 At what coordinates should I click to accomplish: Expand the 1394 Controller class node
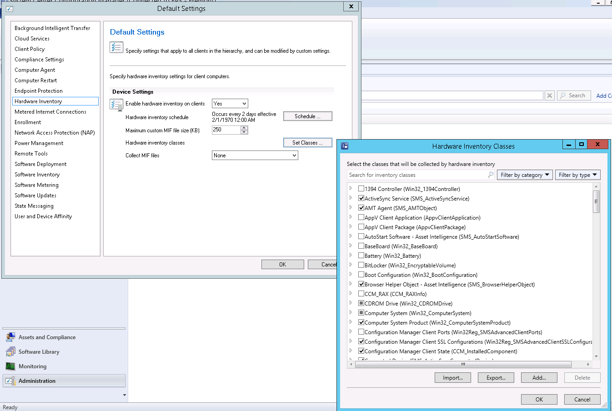pos(351,189)
